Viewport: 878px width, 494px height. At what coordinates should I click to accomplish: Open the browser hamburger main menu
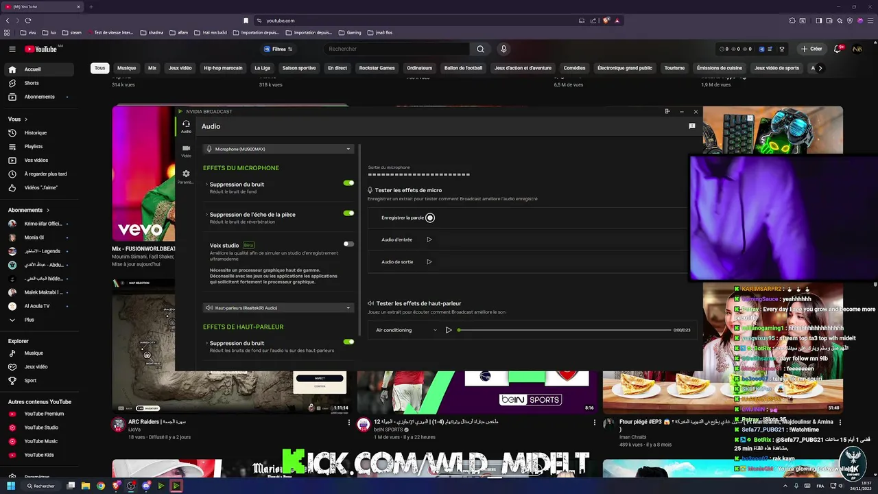[x=869, y=21]
